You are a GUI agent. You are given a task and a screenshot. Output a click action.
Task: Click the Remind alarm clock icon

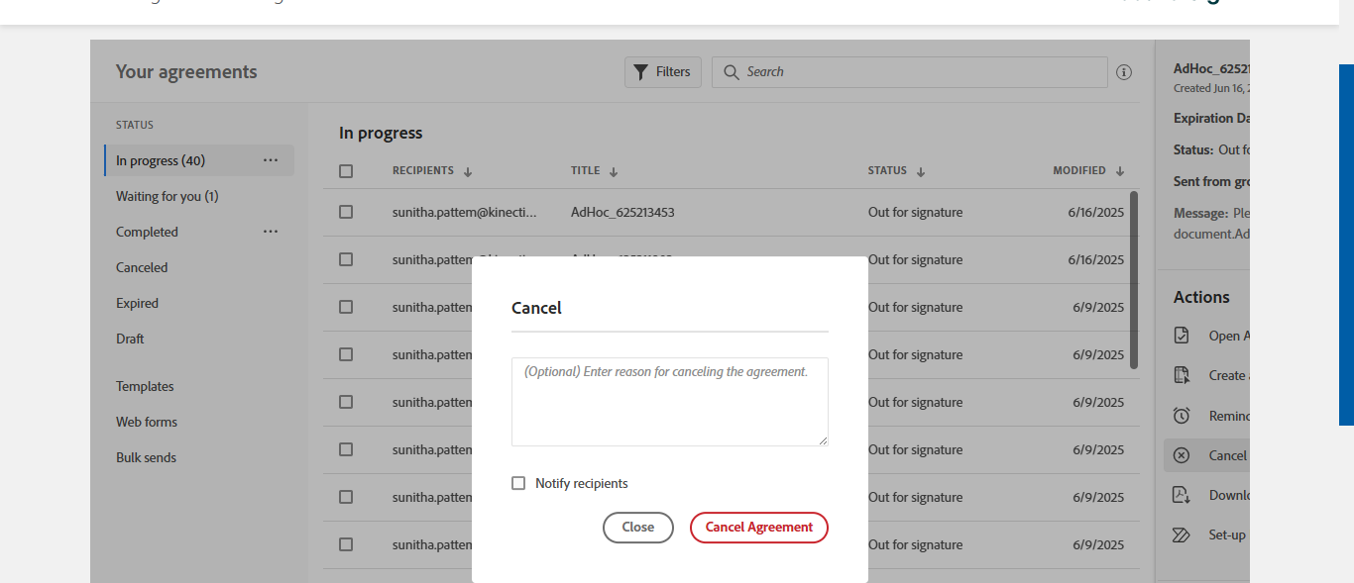pyautogui.click(x=1182, y=416)
